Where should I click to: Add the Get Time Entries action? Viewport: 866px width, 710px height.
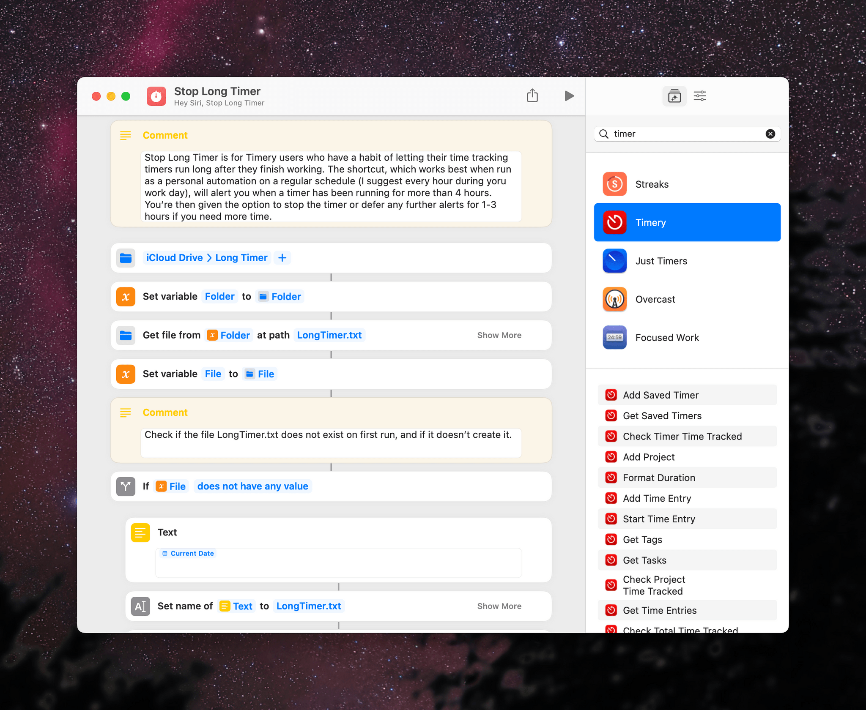pos(687,610)
